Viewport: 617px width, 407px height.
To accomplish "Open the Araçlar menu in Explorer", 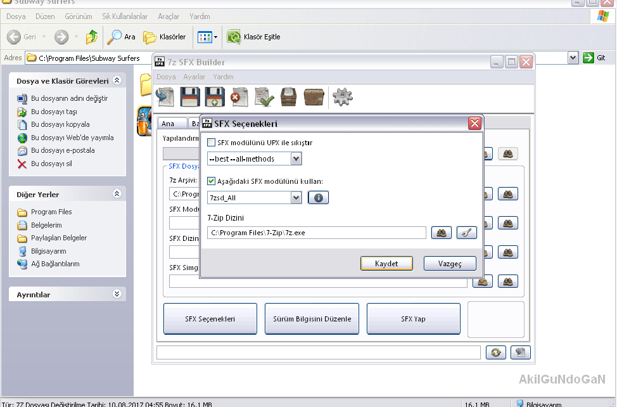I will click(x=169, y=16).
